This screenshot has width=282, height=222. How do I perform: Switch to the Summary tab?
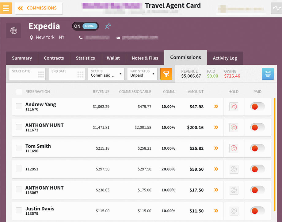pyautogui.click(x=22, y=58)
